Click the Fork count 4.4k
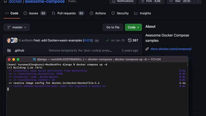The width and height of the screenshot is (206, 116). tap(157, 1)
